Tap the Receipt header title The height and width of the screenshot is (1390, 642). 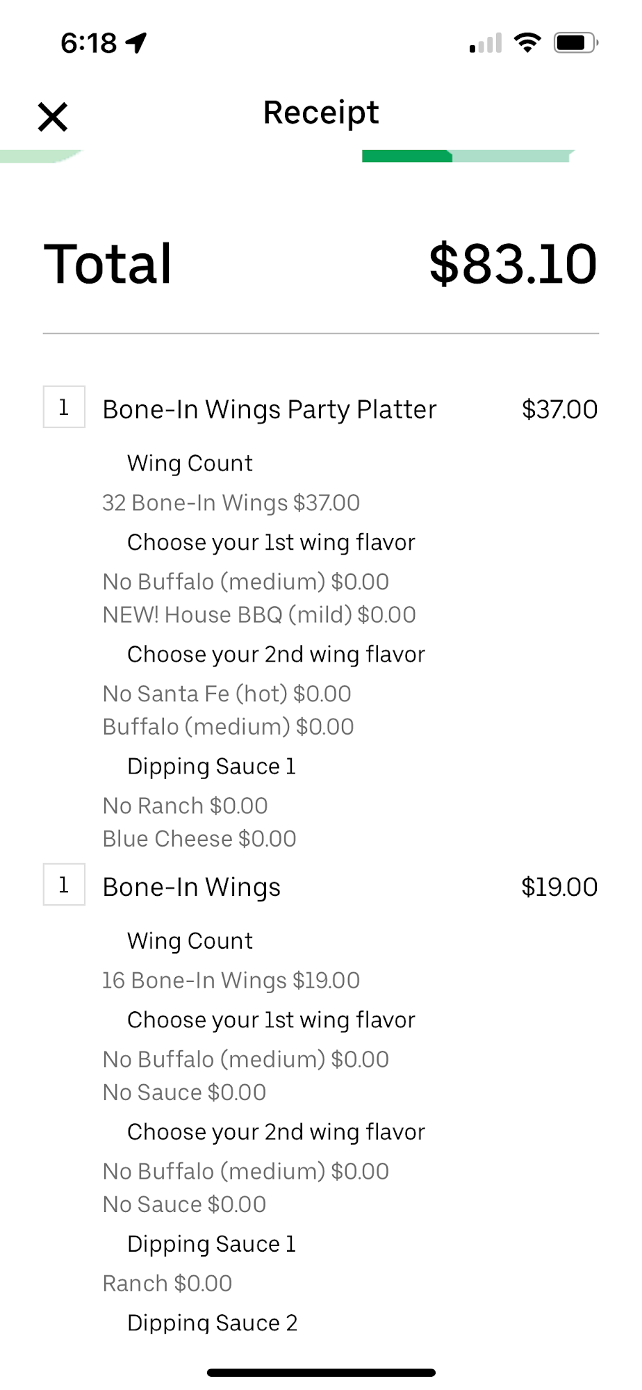(x=321, y=113)
